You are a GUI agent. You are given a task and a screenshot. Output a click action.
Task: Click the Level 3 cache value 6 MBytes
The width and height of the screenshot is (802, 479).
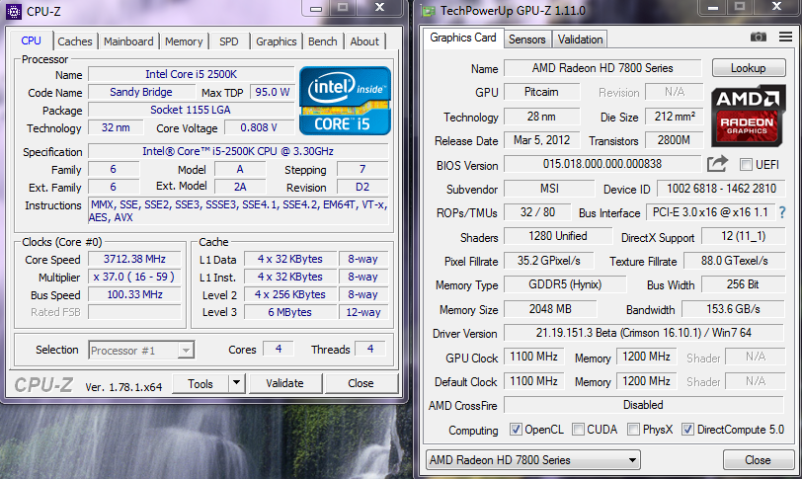point(290,312)
